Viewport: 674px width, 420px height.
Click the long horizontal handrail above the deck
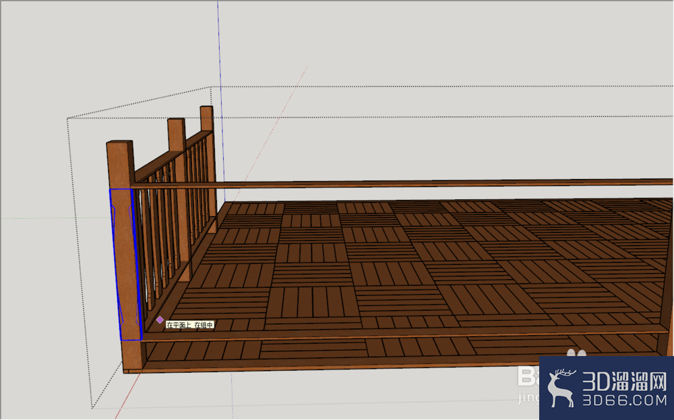coord(402,184)
